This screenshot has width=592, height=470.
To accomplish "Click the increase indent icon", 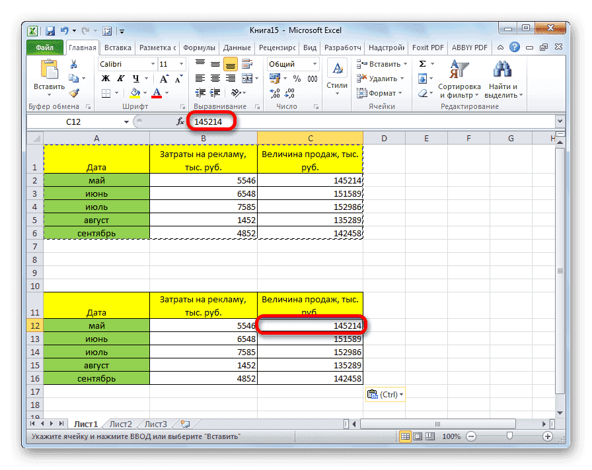I will point(214,91).
